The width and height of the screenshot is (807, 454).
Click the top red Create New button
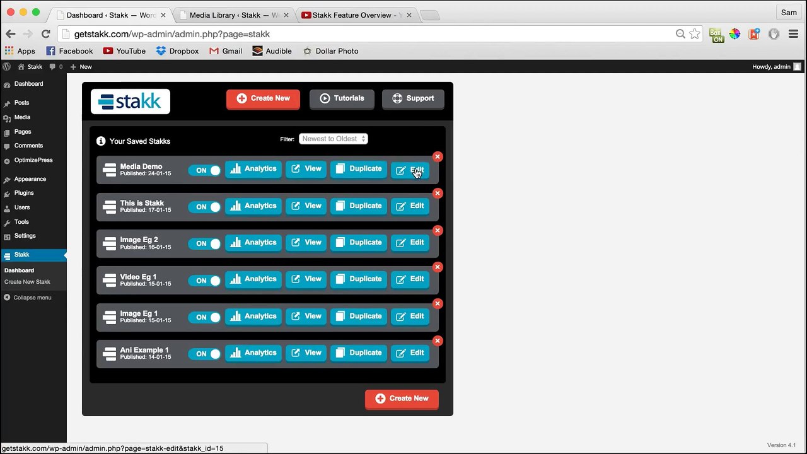263,98
